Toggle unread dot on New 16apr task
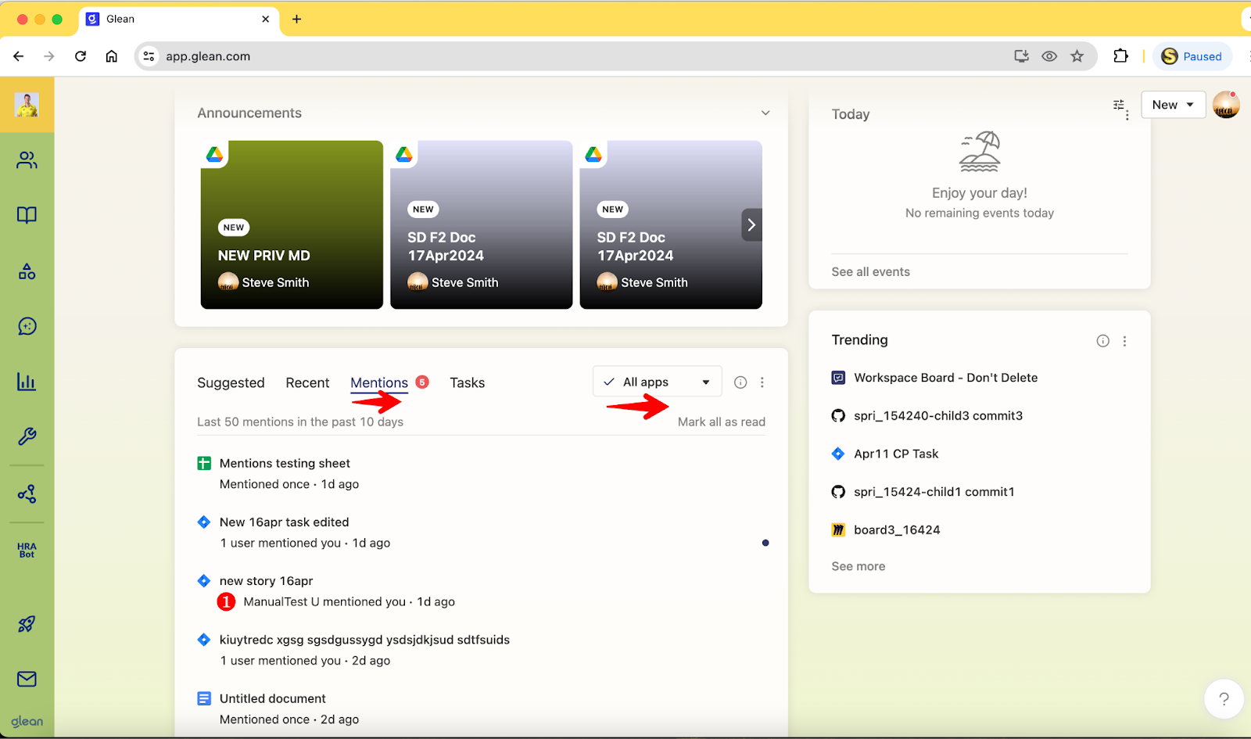This screenshot has height=739, width=1251. pyautogui.click(x=765, y=543)
